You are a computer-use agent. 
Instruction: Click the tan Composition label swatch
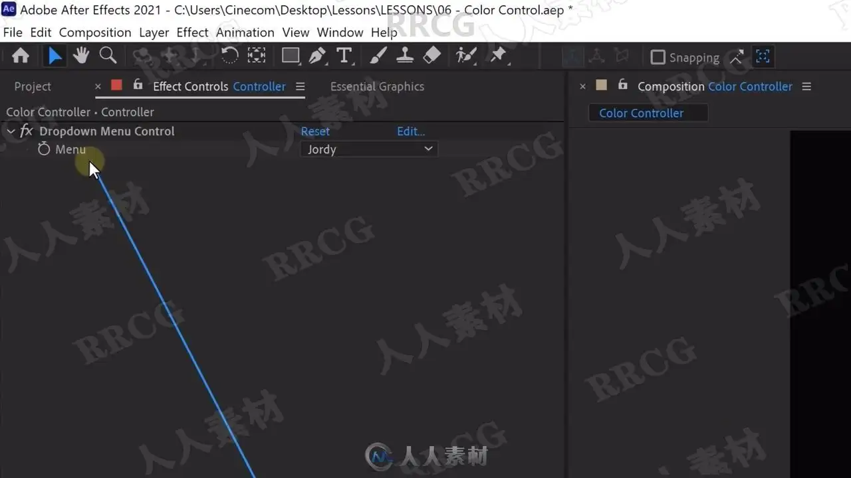click(601, 85)
